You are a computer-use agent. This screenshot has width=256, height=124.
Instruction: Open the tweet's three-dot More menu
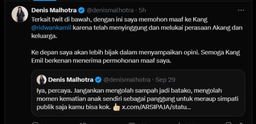click(x=241, y=11)
